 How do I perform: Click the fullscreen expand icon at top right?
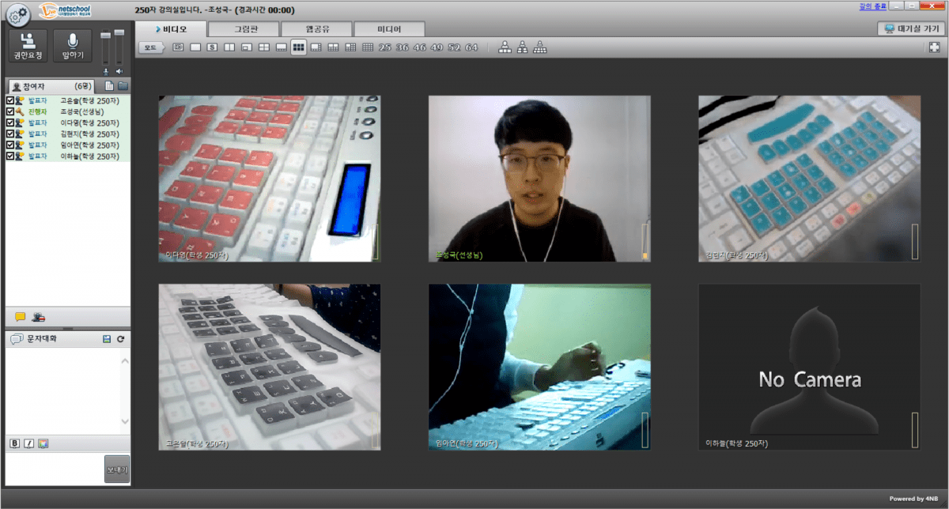(x=935, y=48)
